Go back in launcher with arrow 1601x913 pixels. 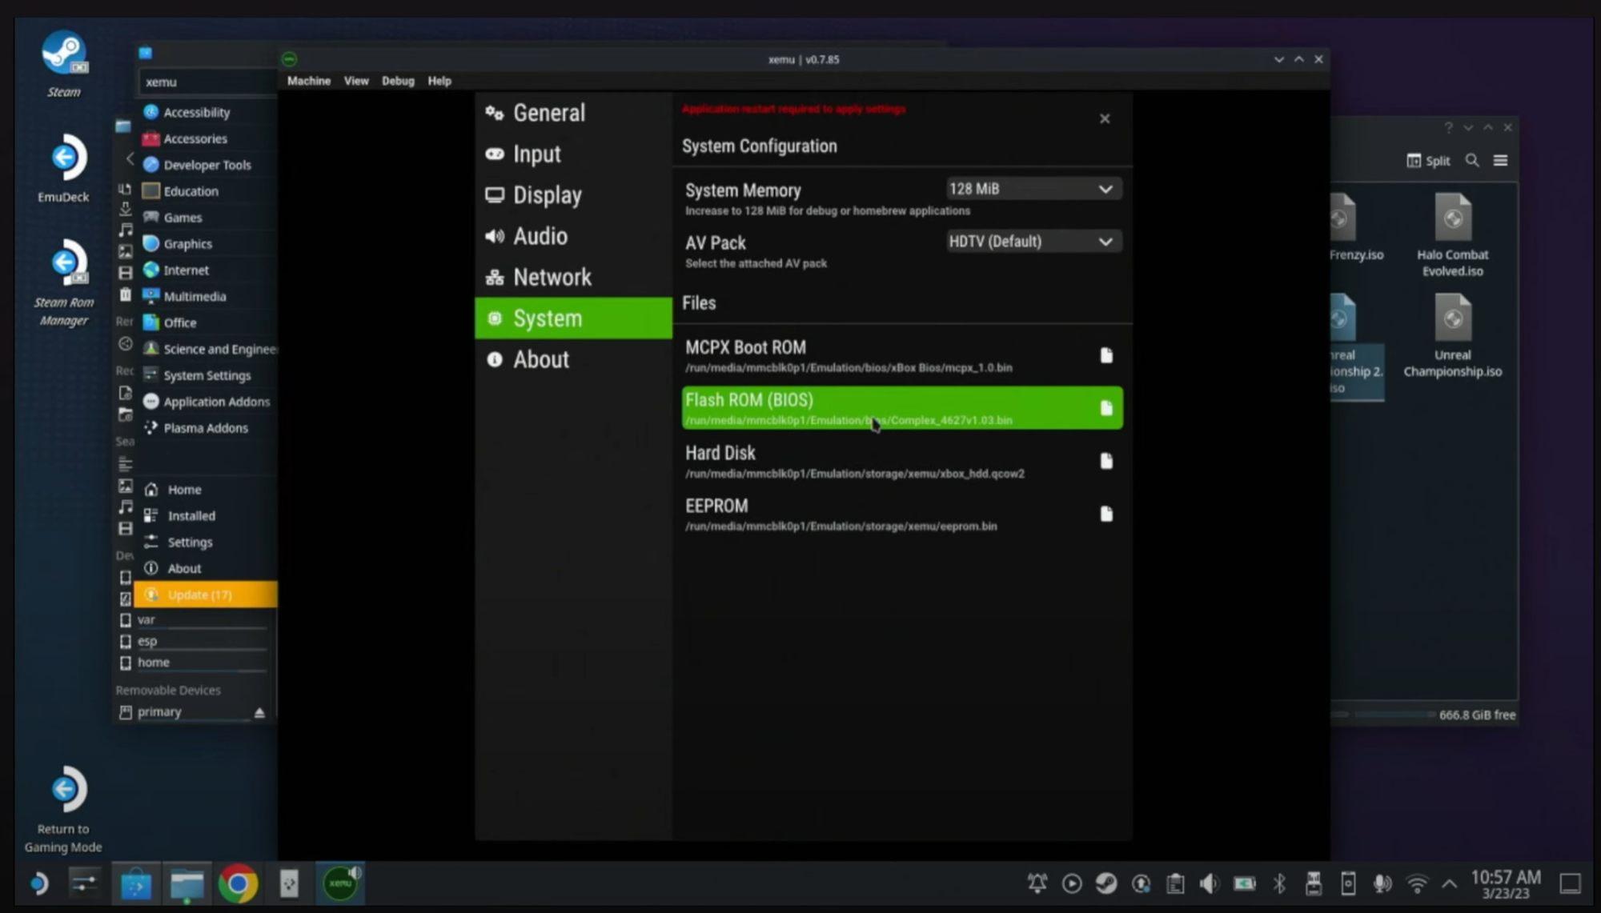click(129, 158)
